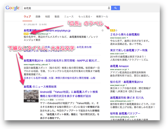Viewport: 168px width, 129px height.
Task: Open 神奈川県の桜の名所と開花情報 sitelink
Action: [72, 78]
